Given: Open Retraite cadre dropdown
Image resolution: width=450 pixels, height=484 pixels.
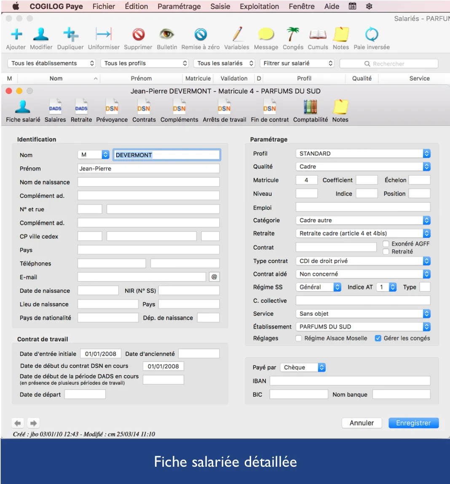Looking at the screenshot, I should (x=363, y=233).
